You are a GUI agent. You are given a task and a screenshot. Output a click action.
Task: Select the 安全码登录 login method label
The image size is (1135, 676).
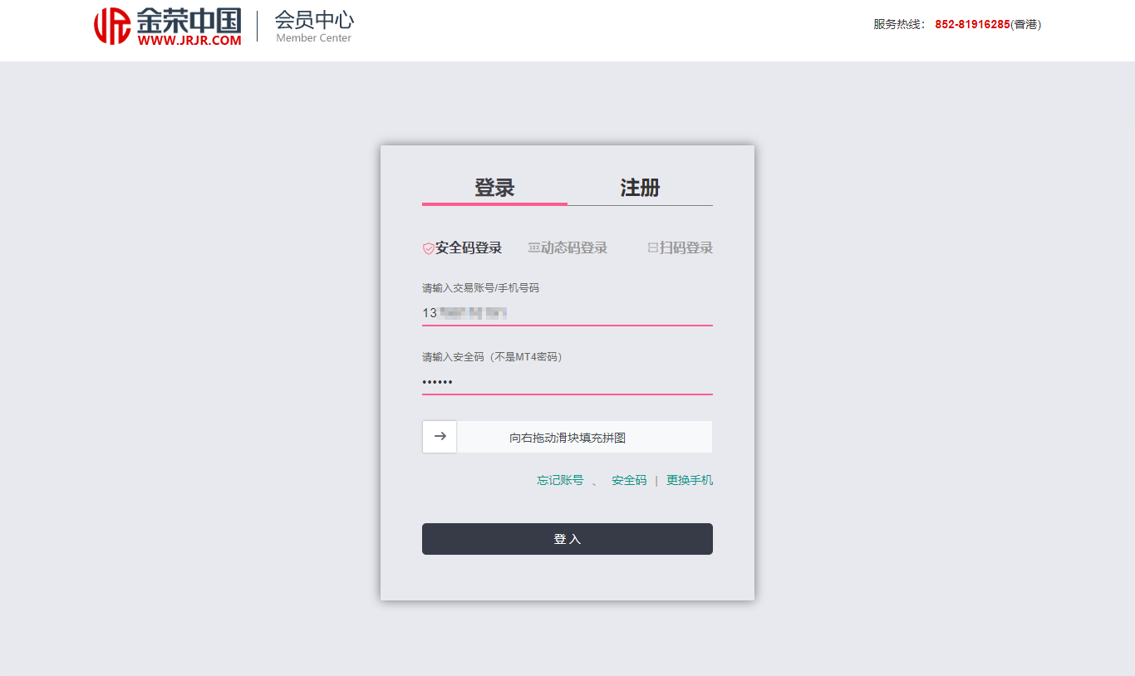[469, 247]
